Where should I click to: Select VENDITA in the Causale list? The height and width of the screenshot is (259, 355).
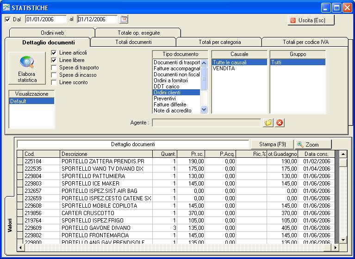(224, 68)
